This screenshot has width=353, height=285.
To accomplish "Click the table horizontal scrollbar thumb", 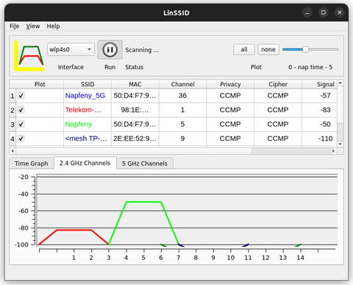I will point(134,151).
